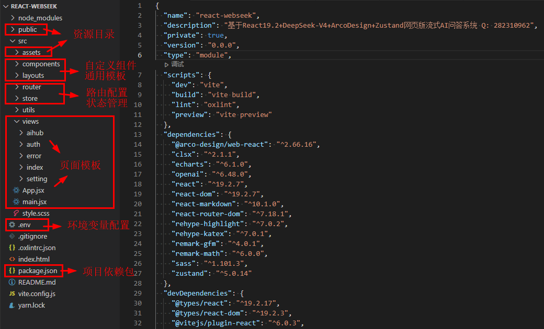Collapse the REACT-WEBSEEK root folder chevron
This screenshot has width=544, height=329.
pyautogui.click(x=6, y=6)
